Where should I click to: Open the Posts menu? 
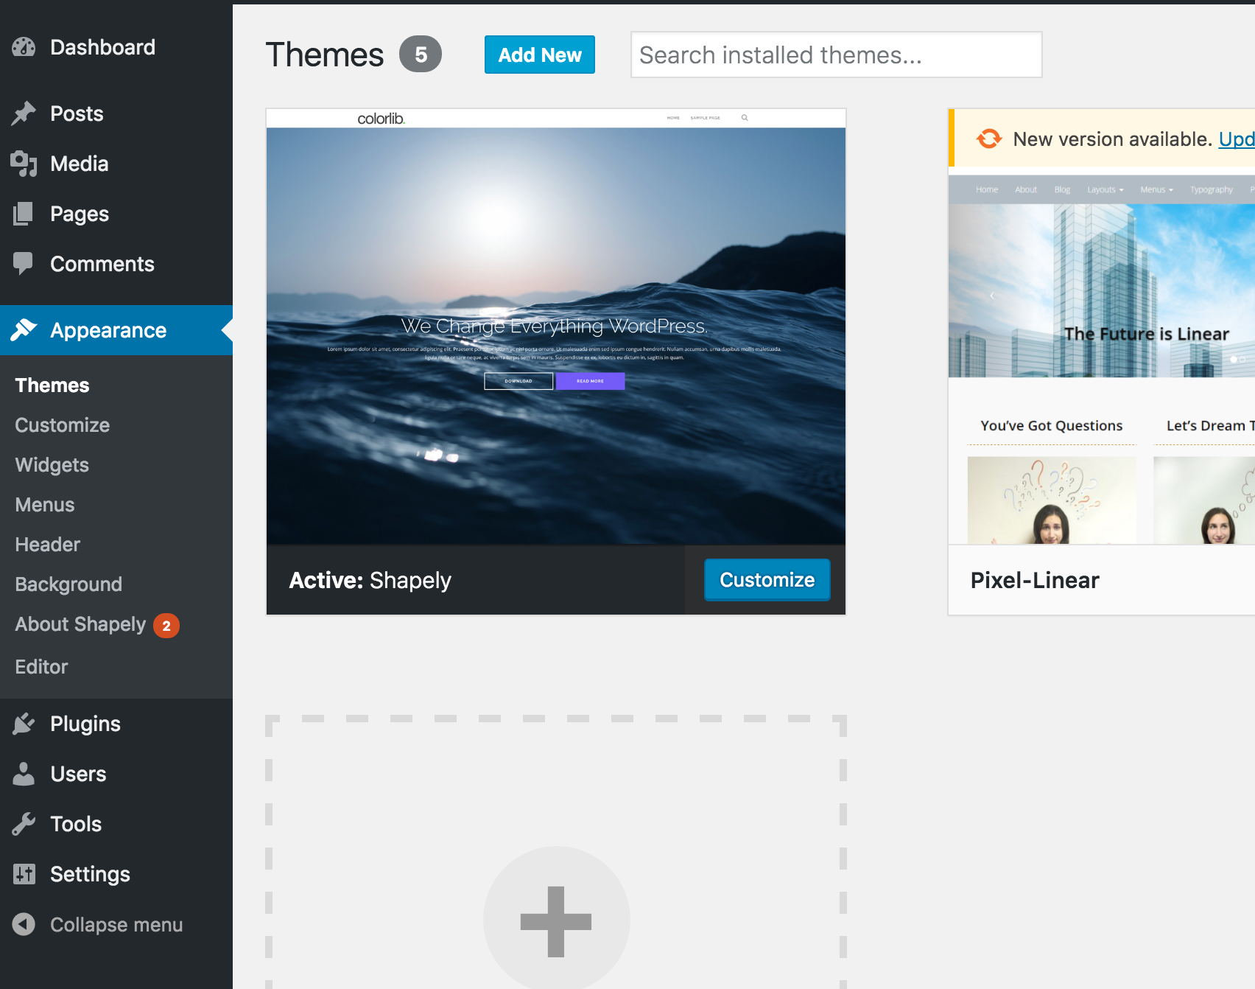click(77, 113)
